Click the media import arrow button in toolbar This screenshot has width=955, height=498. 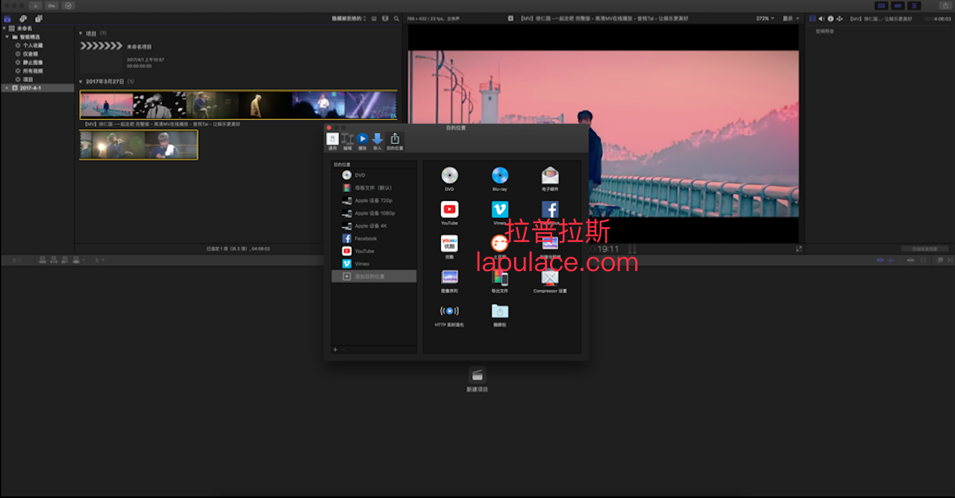(35, 5)
